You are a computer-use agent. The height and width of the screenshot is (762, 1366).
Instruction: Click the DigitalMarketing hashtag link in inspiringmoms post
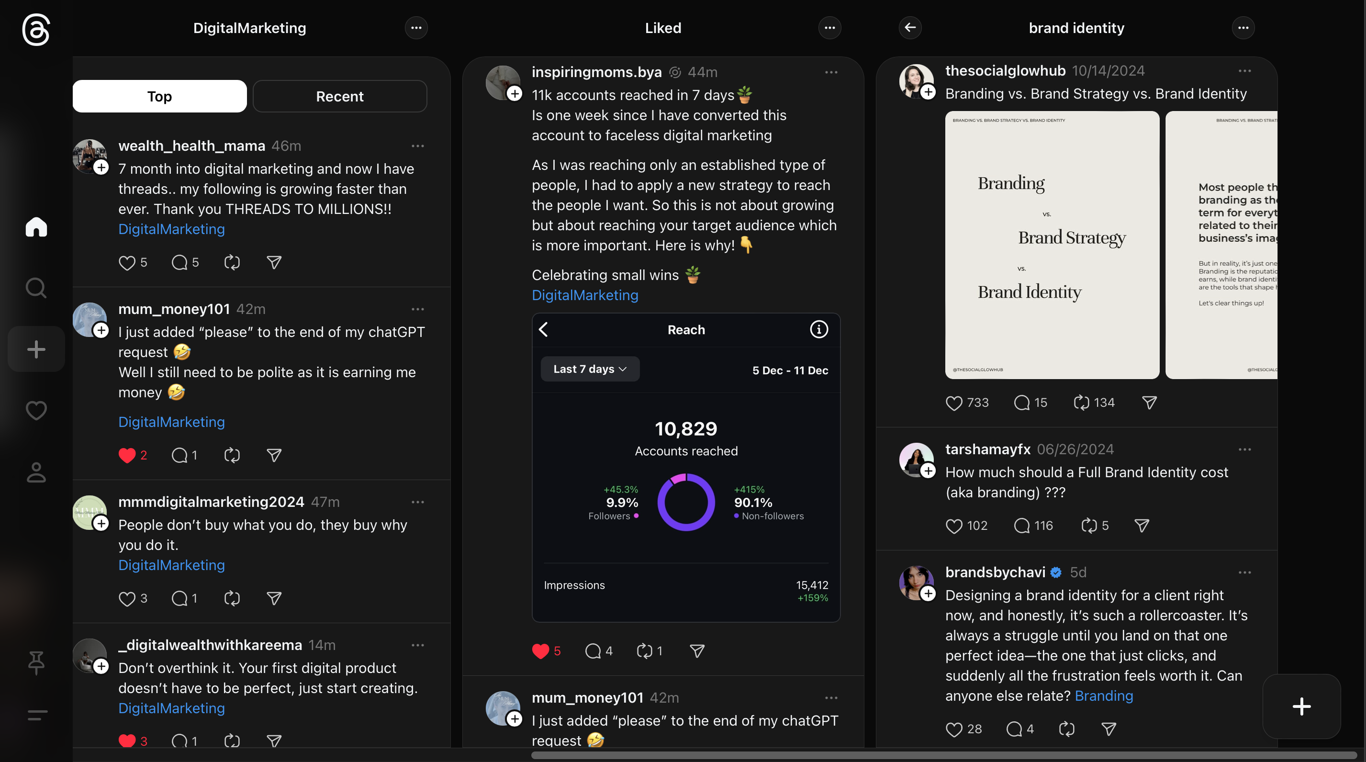click(584, 296)
